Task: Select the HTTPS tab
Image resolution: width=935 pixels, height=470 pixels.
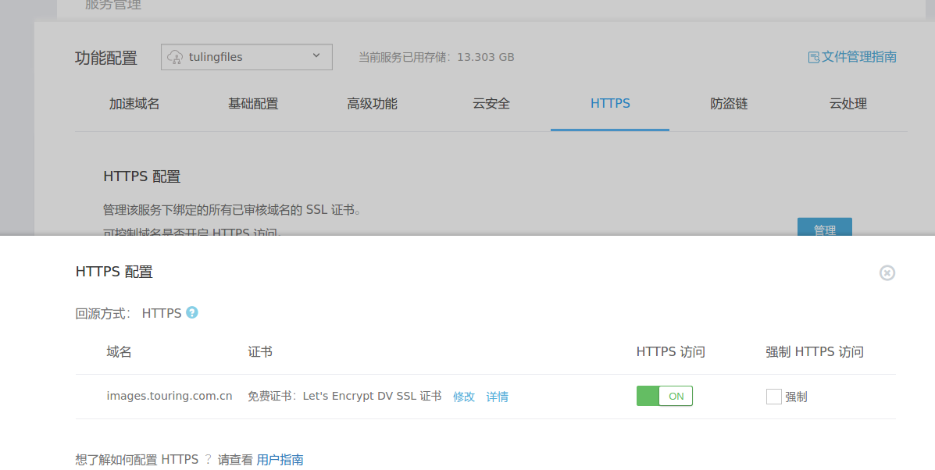Action: pyautogui.click(x=609, y=103)
